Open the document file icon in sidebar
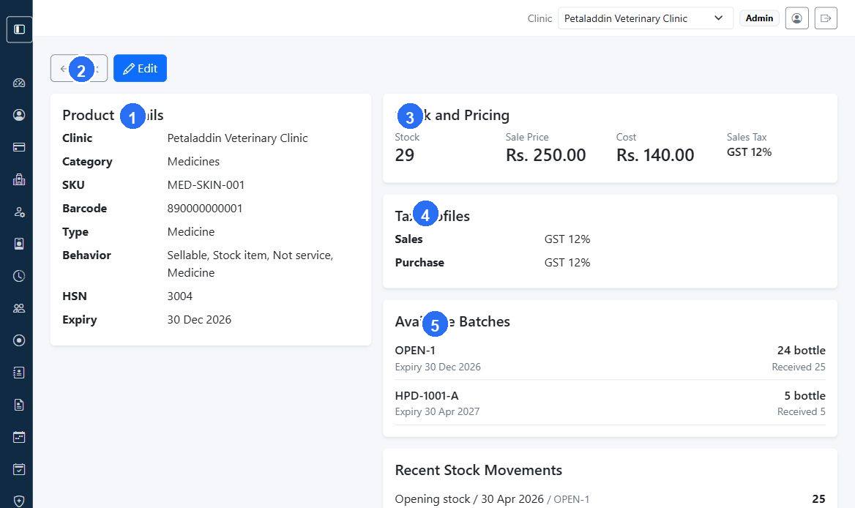The height and width of the screenshot is (508, 855). [x=19, y=405]
